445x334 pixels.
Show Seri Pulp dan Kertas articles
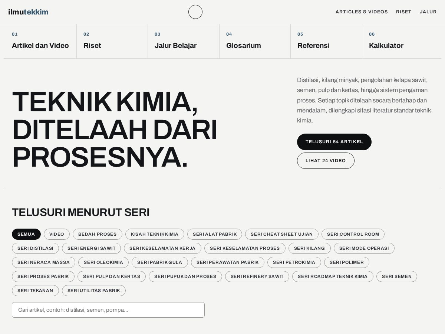pos(112,276)
